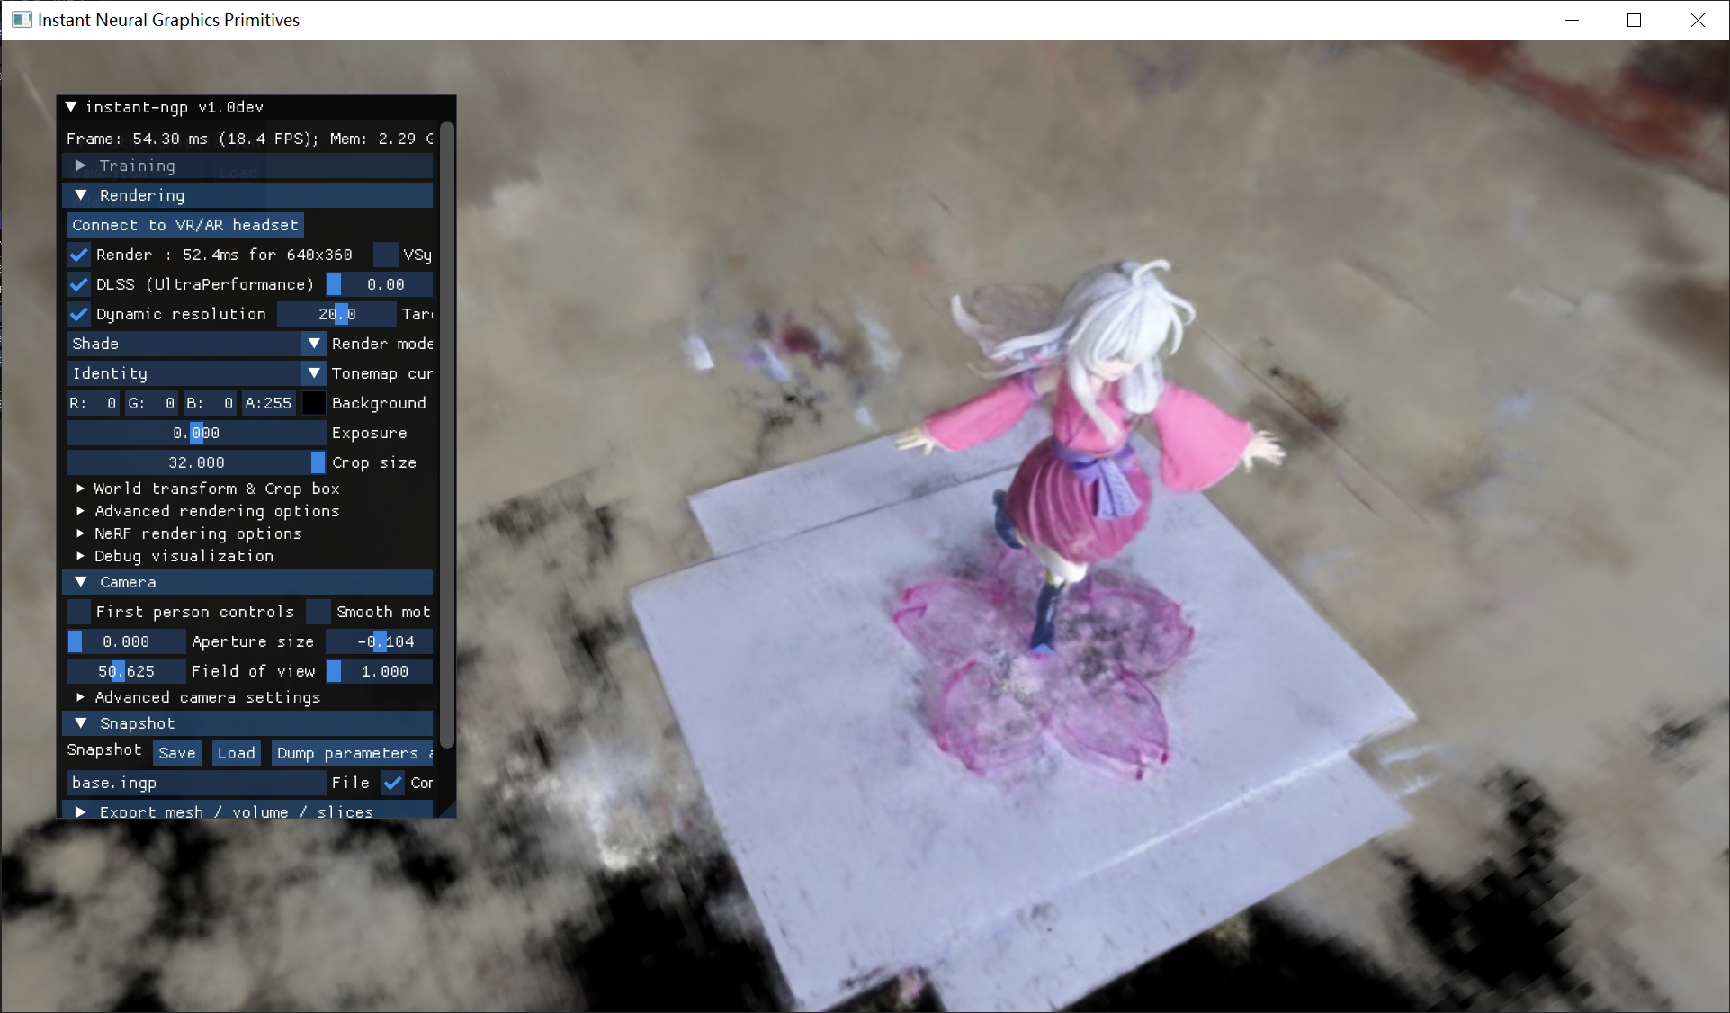1730x1013 pixels.
Task: Open the Identity tonemap curve dropdown
Action: (x=196, y=373)
